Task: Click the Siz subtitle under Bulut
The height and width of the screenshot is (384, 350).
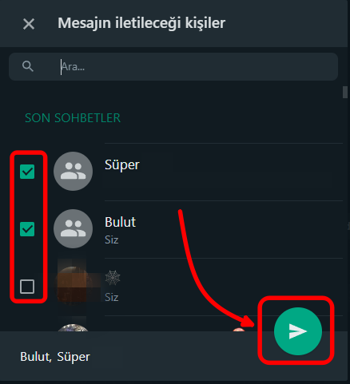Action: tap(112, 240)
